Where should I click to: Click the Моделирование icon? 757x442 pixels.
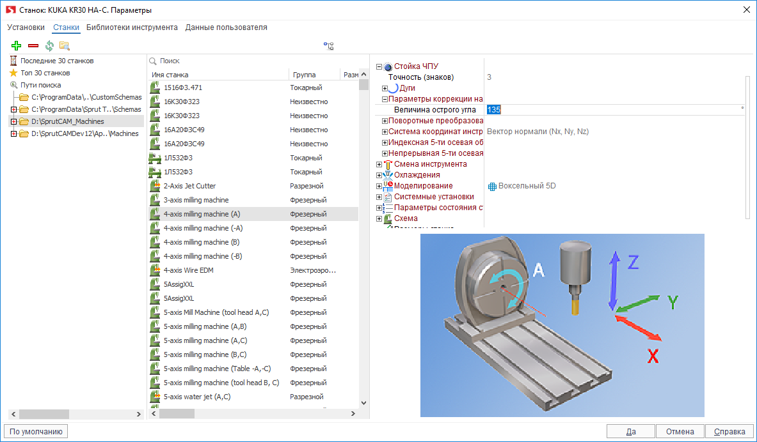point(388,186)
